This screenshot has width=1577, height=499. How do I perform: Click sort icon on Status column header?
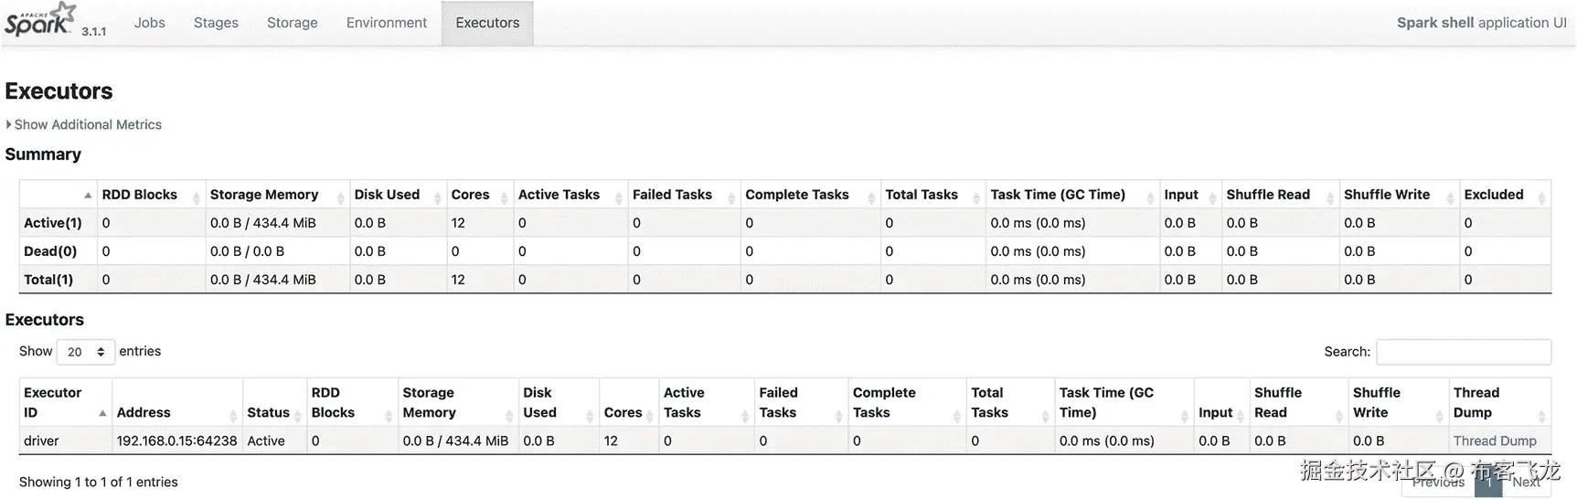[x=296, y=415]
